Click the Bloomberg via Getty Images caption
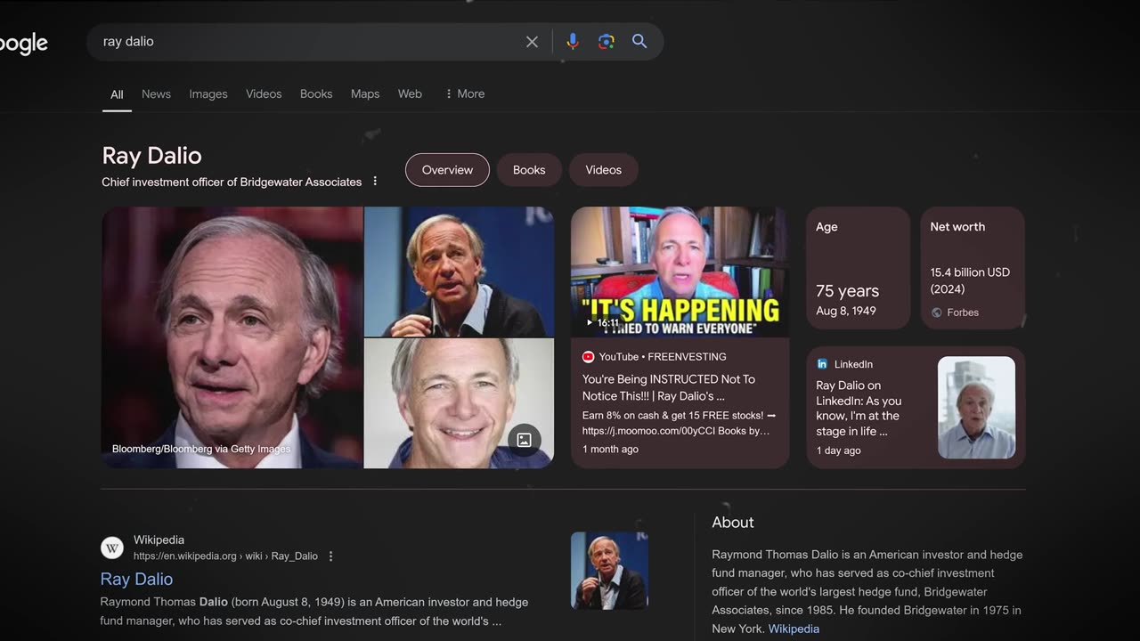1140x641 pixels. pyautogui.click(x=201, y=449)
